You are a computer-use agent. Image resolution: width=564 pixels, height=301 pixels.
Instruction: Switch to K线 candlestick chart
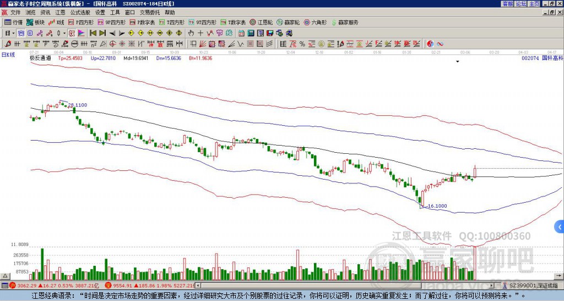[x=56, y=22]
